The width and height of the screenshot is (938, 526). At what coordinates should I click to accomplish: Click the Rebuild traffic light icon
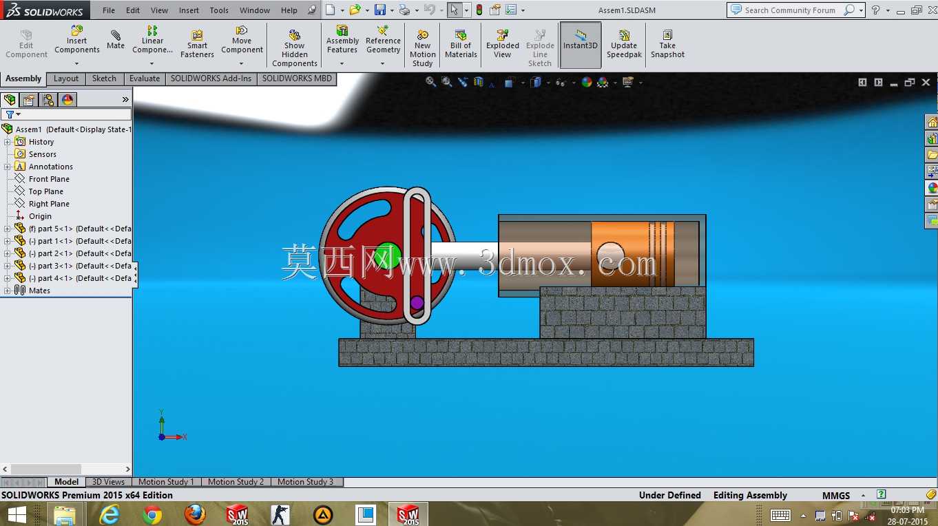point(479,10)
